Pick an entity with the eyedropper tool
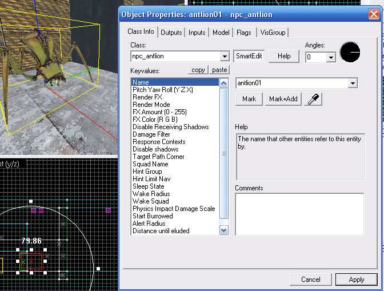The image size is (384, 291). point(313,99)
